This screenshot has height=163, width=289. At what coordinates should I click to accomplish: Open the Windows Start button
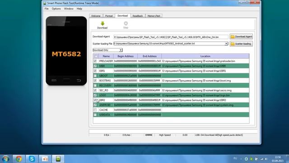coord(5,159)
